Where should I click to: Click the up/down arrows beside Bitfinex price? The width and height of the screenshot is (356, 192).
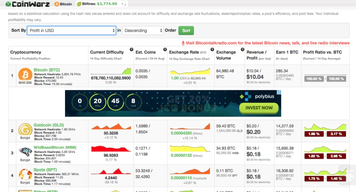123,4
